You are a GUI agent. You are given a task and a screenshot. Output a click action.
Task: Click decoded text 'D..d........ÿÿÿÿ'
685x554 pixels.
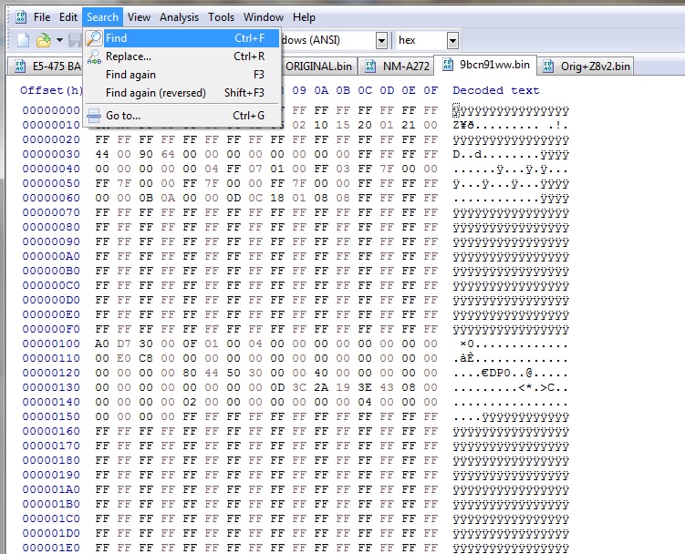pyautogui.click(x=511, y=155)
